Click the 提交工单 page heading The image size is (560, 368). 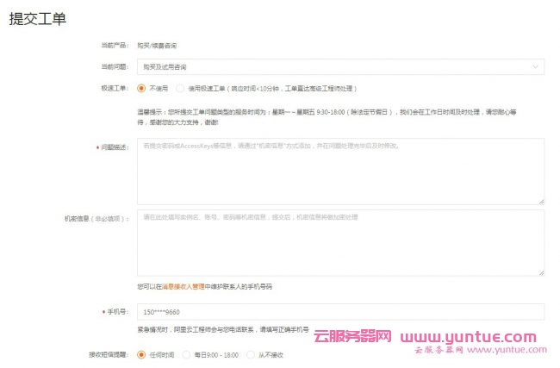[37, 19]
